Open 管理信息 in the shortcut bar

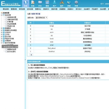coord(14,9)
